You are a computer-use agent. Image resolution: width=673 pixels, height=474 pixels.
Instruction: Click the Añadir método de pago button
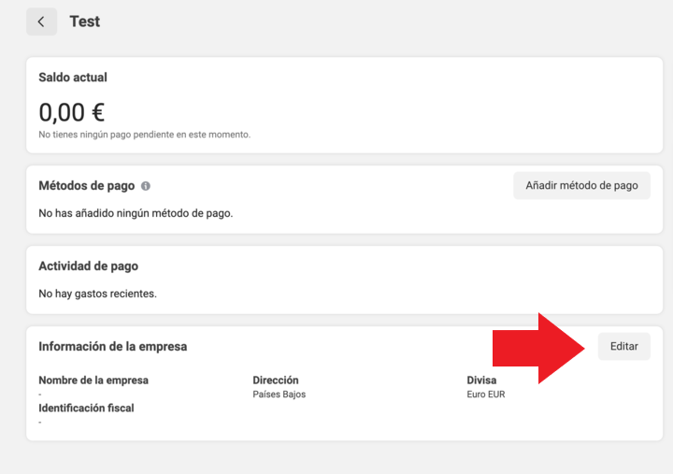[581, 185]
